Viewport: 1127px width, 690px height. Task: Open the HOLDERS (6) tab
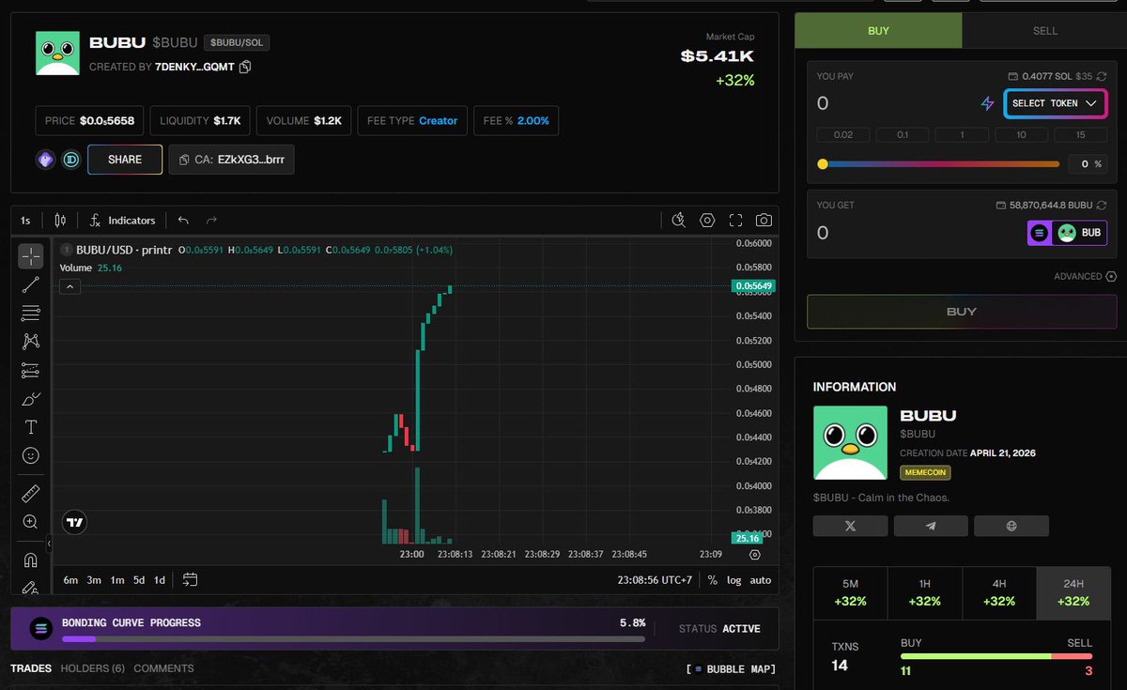point(92,668)
